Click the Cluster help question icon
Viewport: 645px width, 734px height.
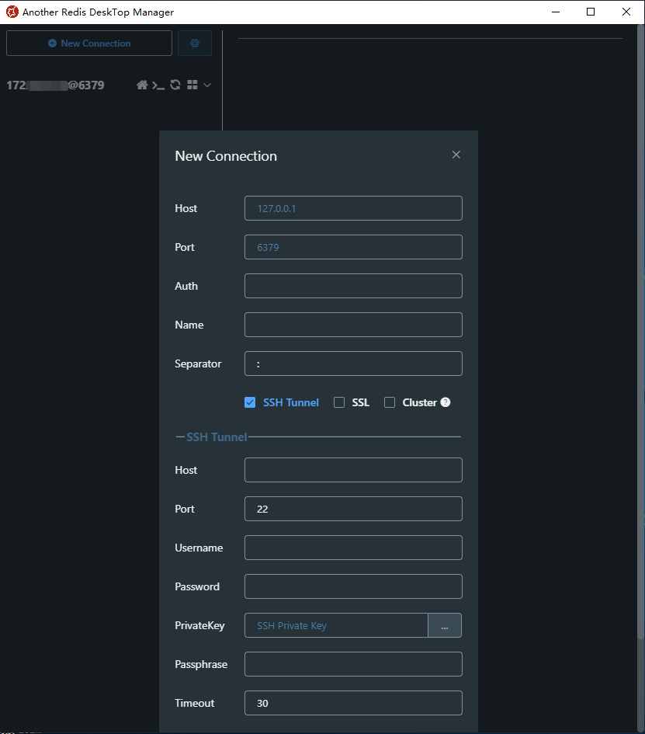(x=446, y=402)
